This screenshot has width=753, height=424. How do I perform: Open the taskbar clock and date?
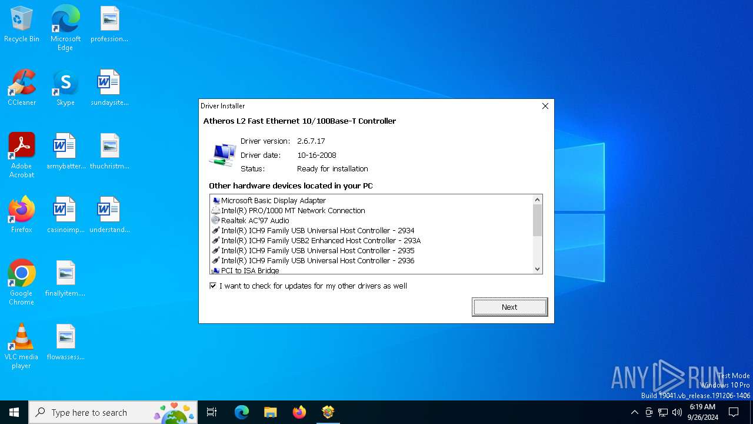702,412
